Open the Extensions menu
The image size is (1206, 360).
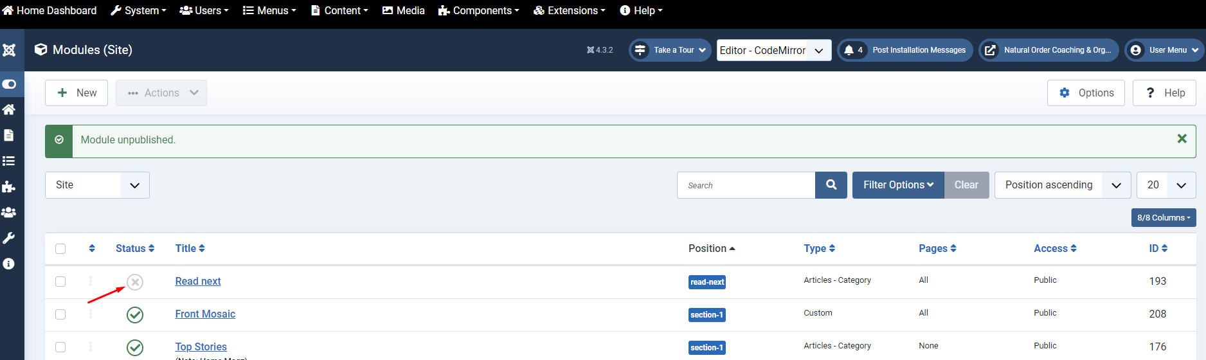[x=570, y=11]
